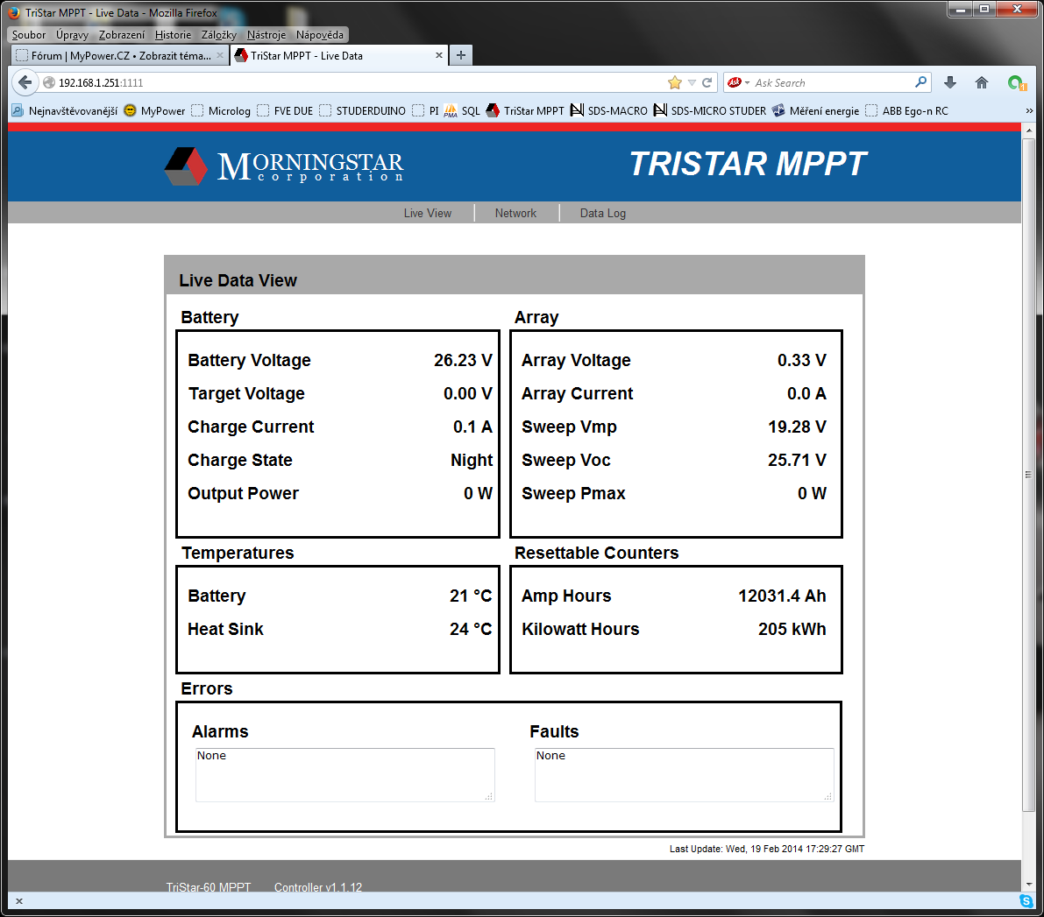Close the Fórum MyPower.CZ tab
The width and height of the screenshot is (1044, 917).
pyautogui.click(x=220, y=55)
